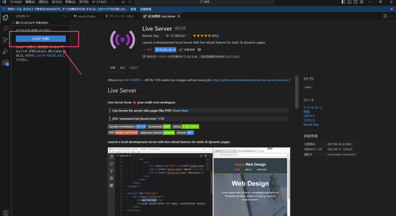Click the フォルダーを開く button
Screen dimensions: 396x216
(41, 39)
